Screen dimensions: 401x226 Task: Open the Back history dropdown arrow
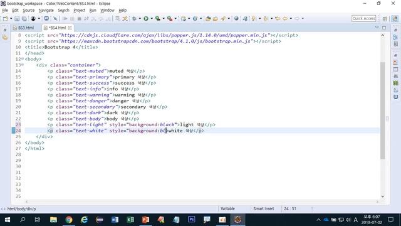tap(291, 18)
